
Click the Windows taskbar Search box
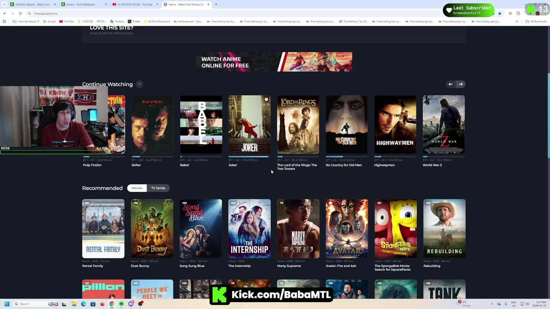36,304
